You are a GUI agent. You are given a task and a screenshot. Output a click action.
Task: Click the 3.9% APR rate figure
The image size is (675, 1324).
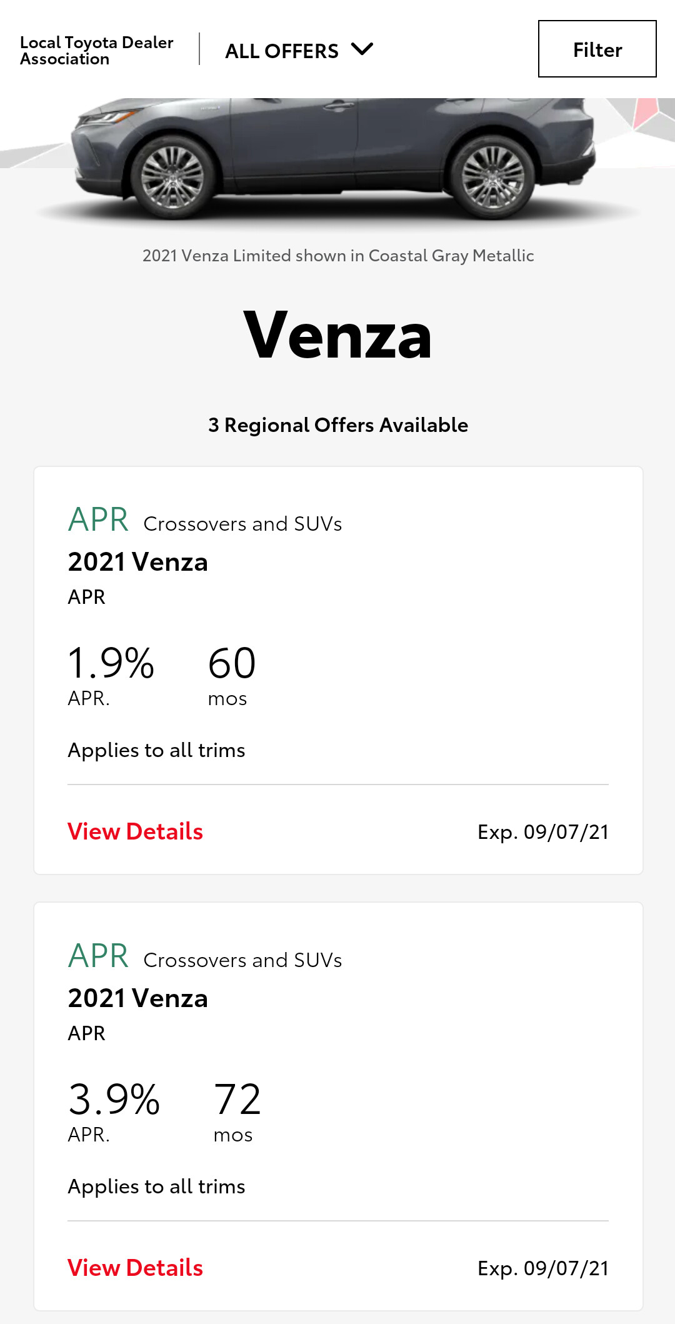pyautogui.click(x=114, y=1100)
